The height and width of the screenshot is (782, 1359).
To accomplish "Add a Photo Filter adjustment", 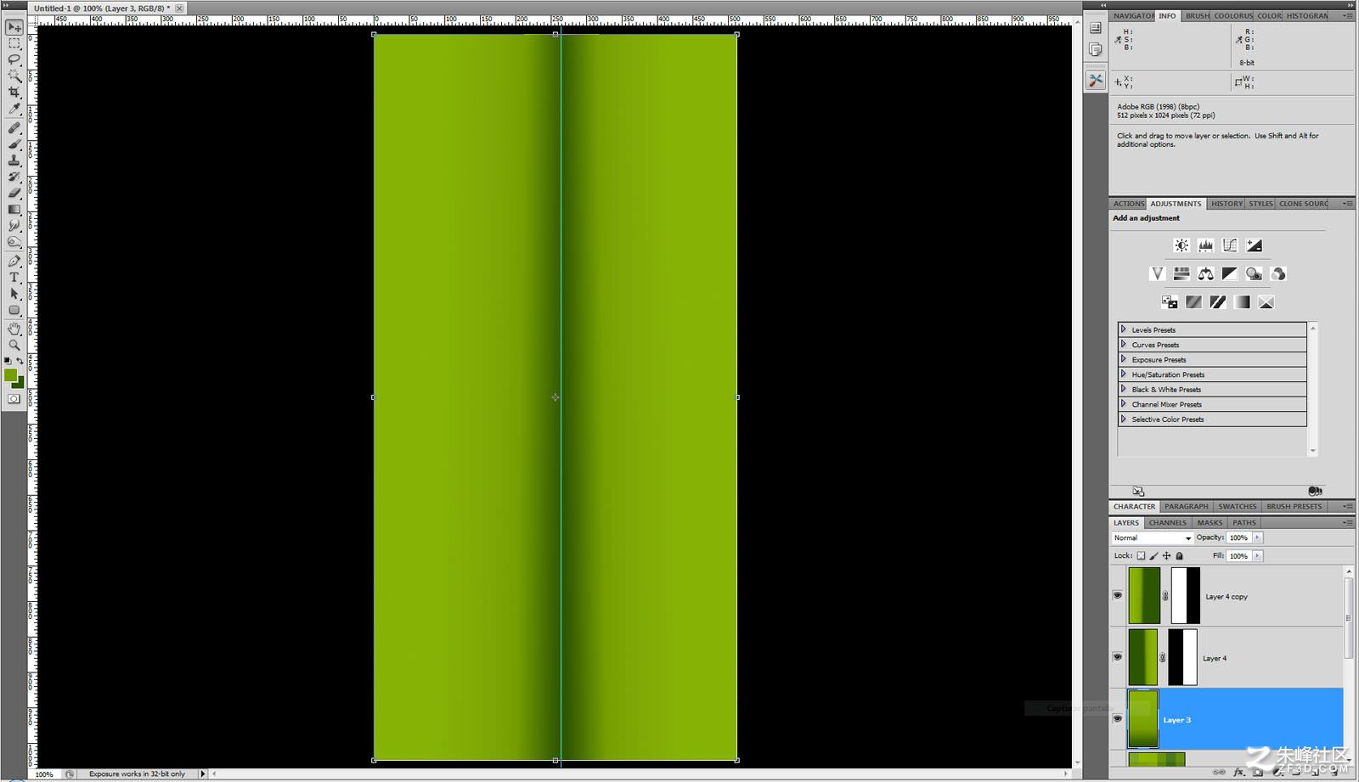I will [1254, 273].
